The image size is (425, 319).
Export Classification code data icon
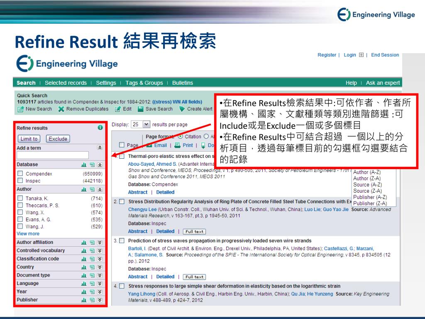pyautogui.click(x=93, y=259)
